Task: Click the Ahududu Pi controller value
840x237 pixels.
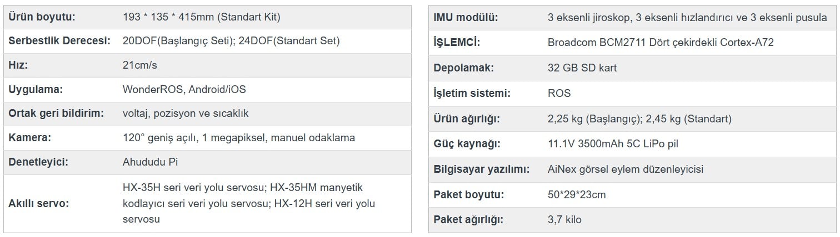Action: [x=150, y=162]
